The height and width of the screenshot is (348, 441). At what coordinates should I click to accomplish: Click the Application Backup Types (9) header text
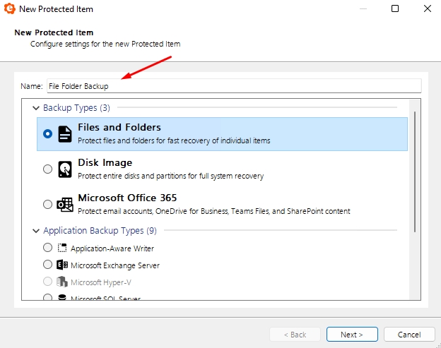100,231
